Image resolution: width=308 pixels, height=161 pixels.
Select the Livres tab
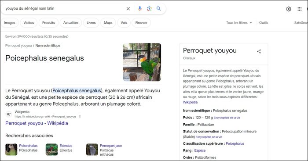click(91, 23)
